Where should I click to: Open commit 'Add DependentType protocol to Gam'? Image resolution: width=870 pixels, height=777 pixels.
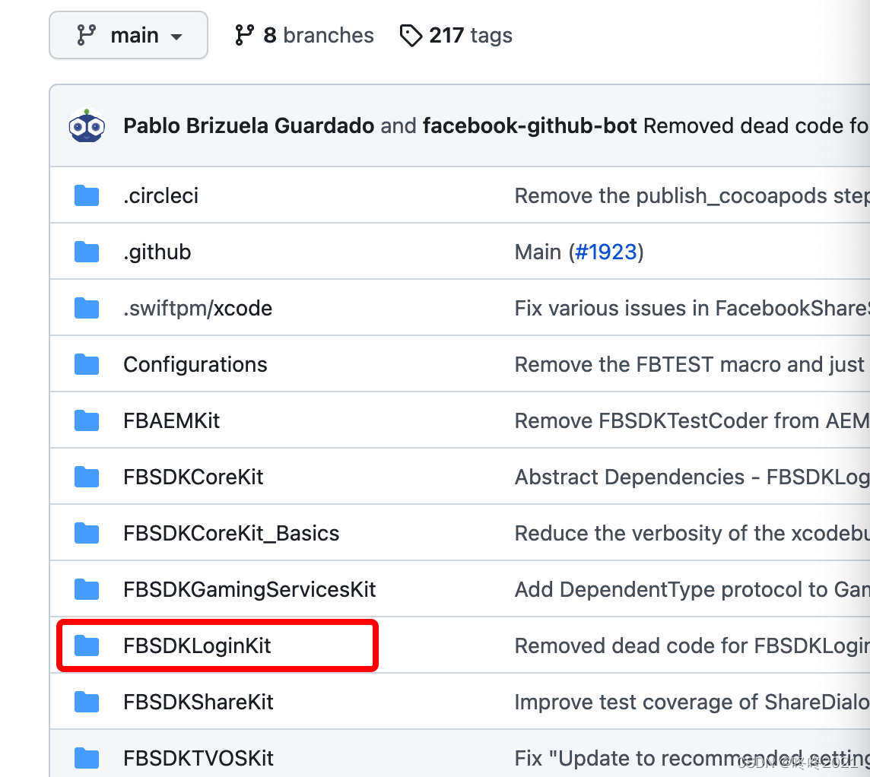coord(692,589)
